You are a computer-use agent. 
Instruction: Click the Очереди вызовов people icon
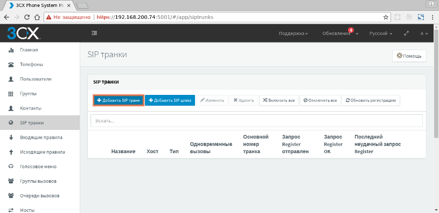point(11,196)
